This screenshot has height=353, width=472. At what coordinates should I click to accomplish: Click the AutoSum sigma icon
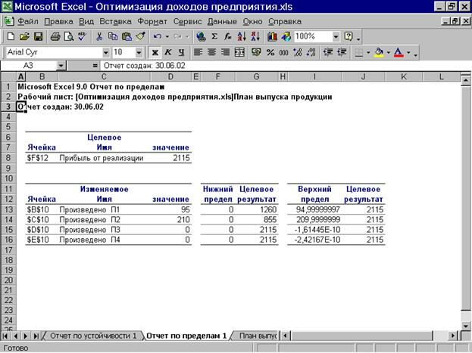tap(214, 36)
